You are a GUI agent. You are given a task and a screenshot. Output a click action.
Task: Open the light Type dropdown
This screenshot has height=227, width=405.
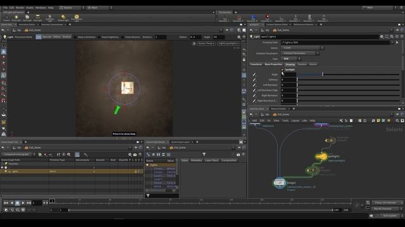tap(291, 59)
